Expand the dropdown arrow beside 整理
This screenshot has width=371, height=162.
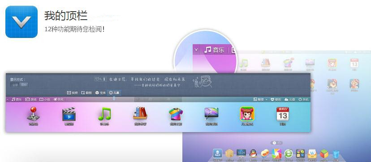267,100
